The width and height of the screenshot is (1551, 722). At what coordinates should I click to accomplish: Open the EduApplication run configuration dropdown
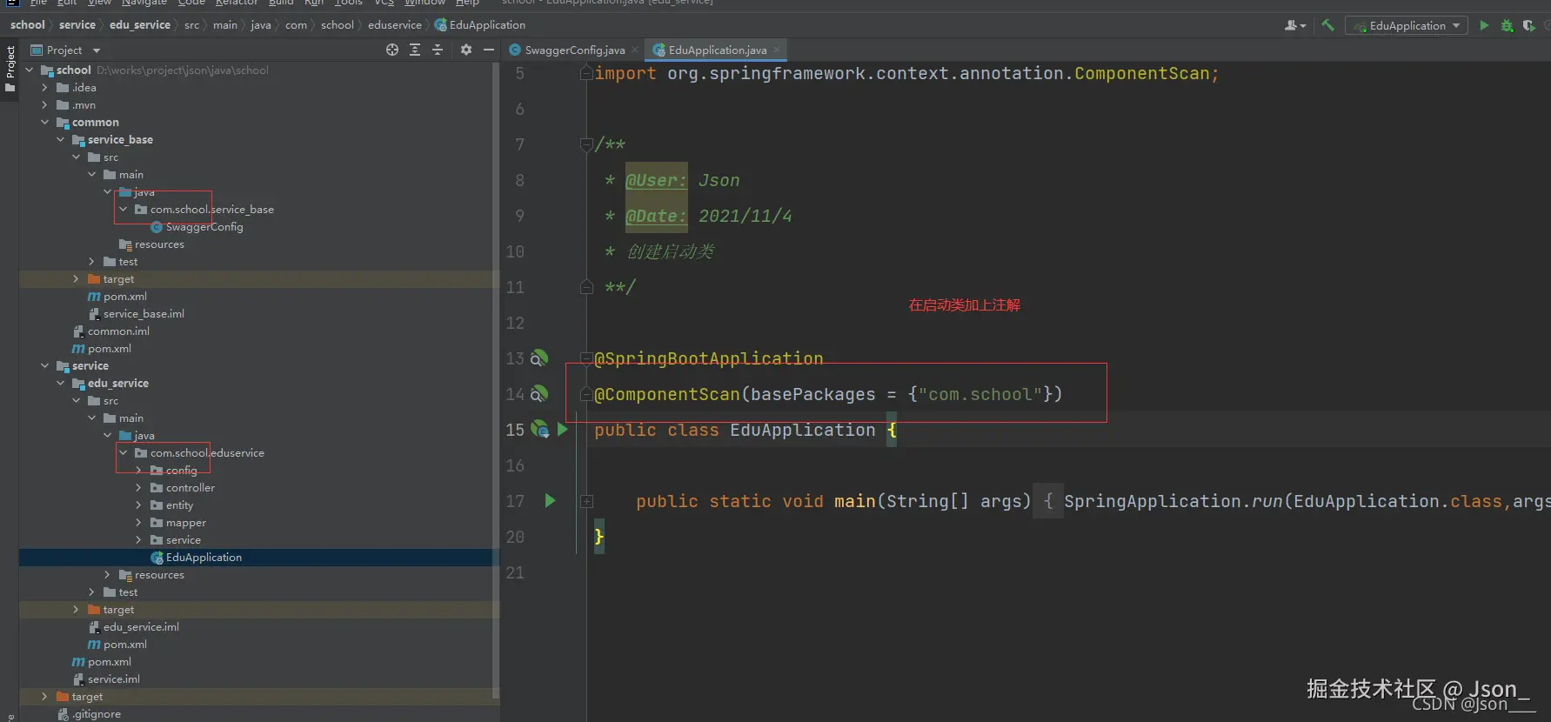(1406, 25)
